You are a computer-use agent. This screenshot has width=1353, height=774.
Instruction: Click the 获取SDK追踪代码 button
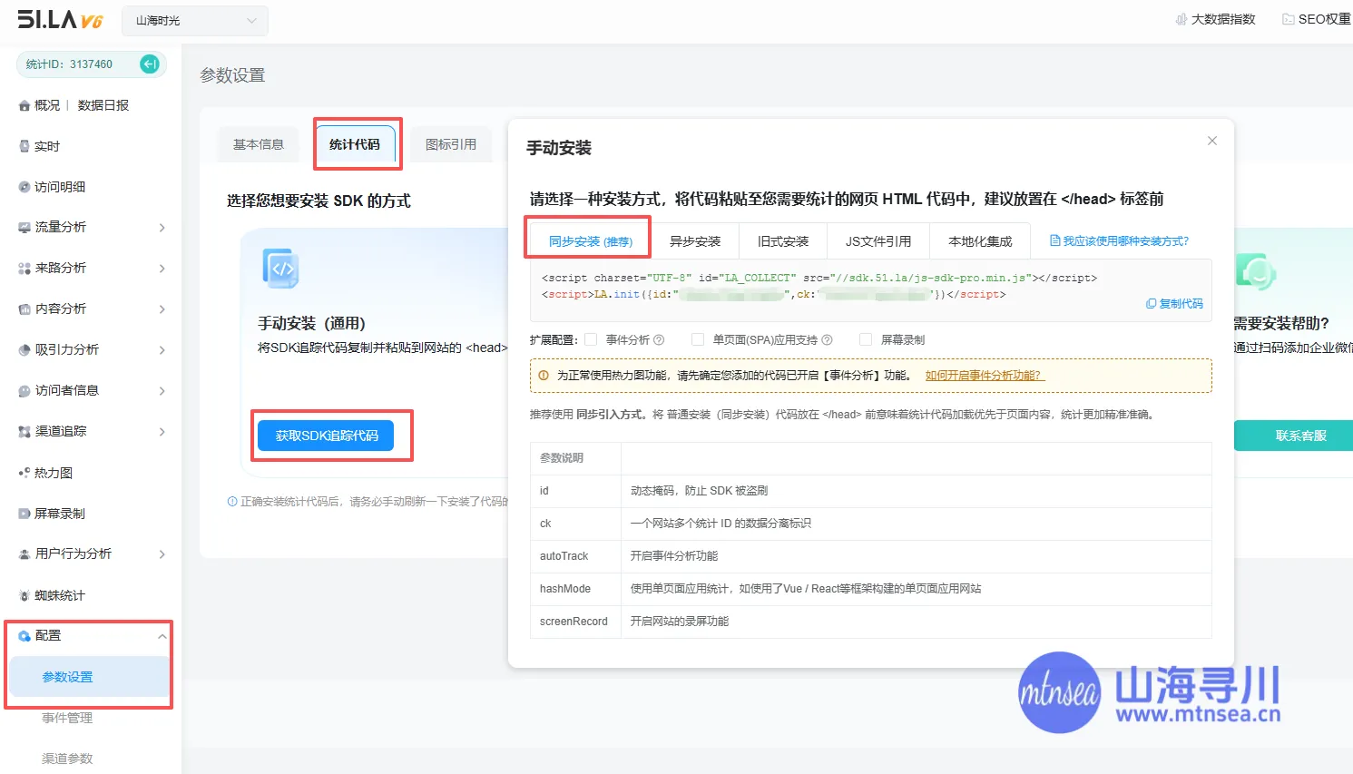pyautogui.click(x=327, y=436)
